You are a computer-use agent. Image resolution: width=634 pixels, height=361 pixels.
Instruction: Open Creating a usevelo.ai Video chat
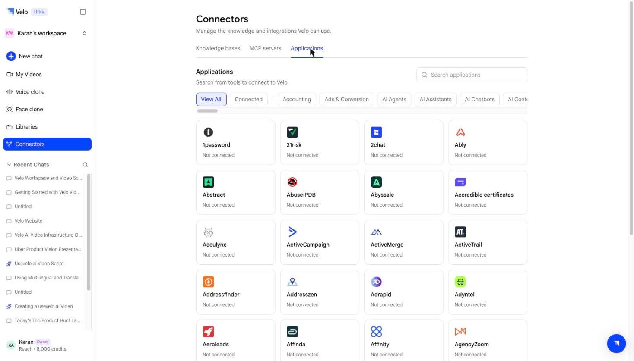44,306
